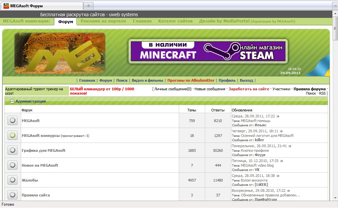Open Новые сообщения link
338x208 pixels.
210,89
